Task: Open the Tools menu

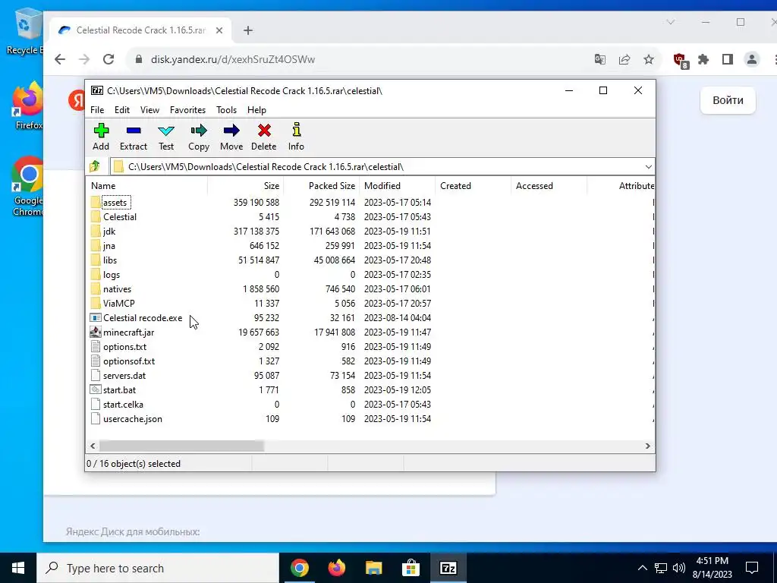Action: click(226, 110)
